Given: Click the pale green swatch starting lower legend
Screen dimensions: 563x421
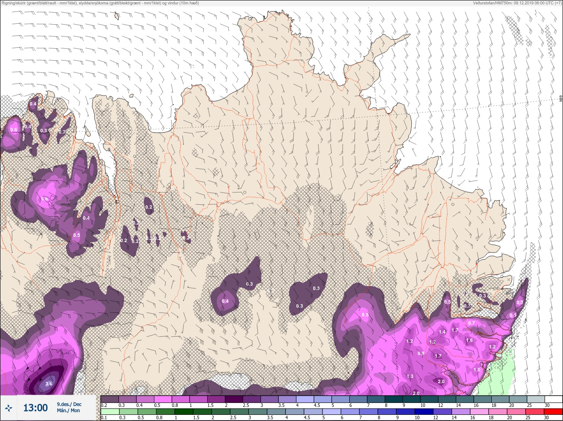Looking at the screenshot, I should point(110,412).
